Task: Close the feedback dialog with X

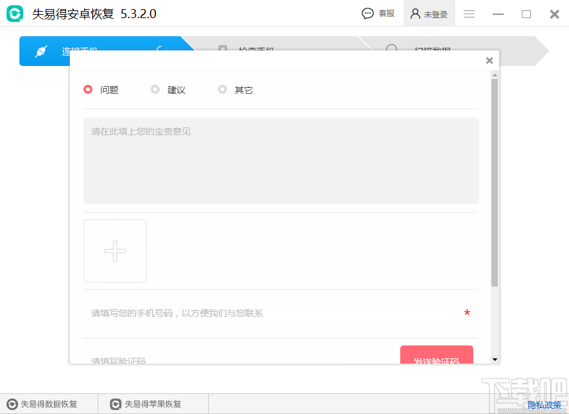Action: point(489,61)
